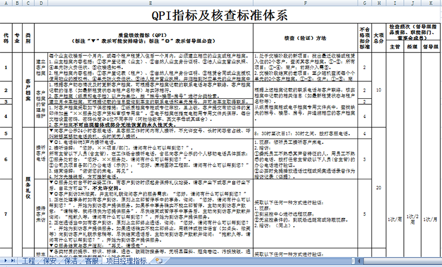Click code cell 1

pyautogui.click(x=6, y=67)
